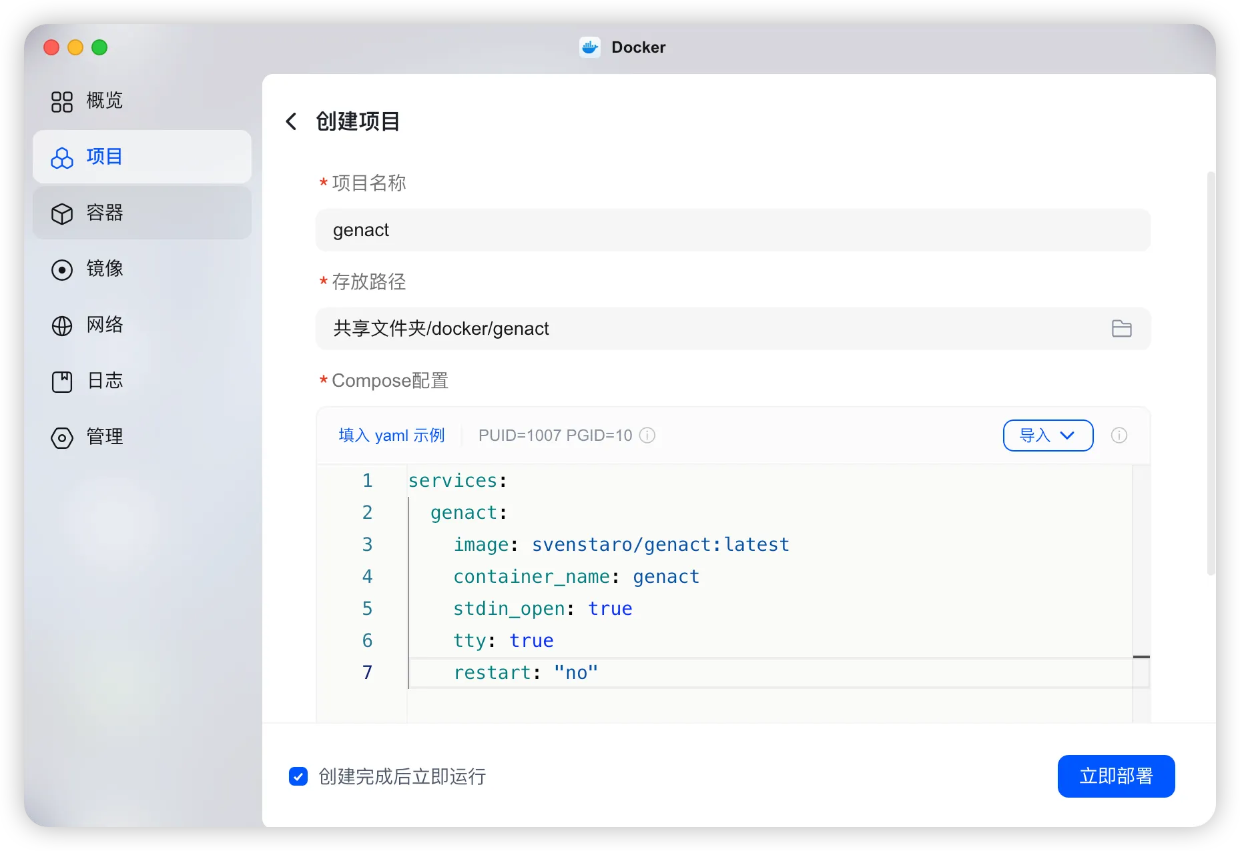Click the 存放路径 field 共享文件夹/docker/genact
The image size is (1240, 851).
[x=733, y=329]
